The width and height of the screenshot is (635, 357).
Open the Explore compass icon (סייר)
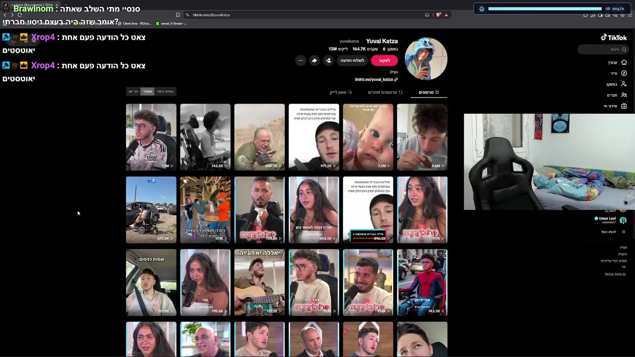(624, 73)
